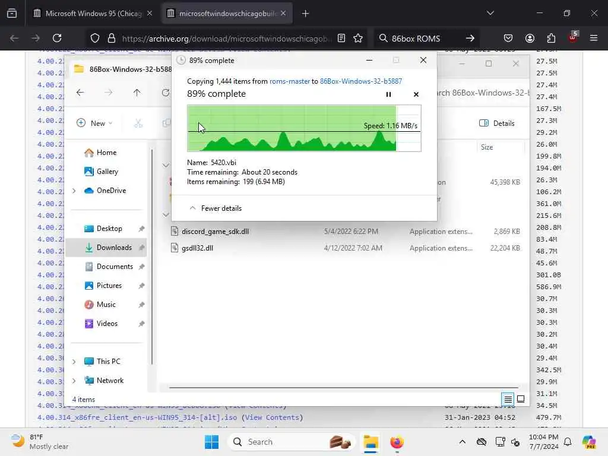Open OneDrive in the sidebar

click(106, 191)
